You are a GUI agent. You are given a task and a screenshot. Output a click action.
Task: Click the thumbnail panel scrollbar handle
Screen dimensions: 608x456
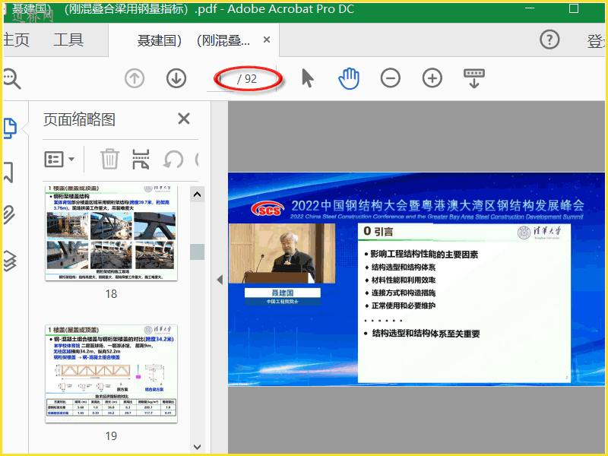[197, 252]
